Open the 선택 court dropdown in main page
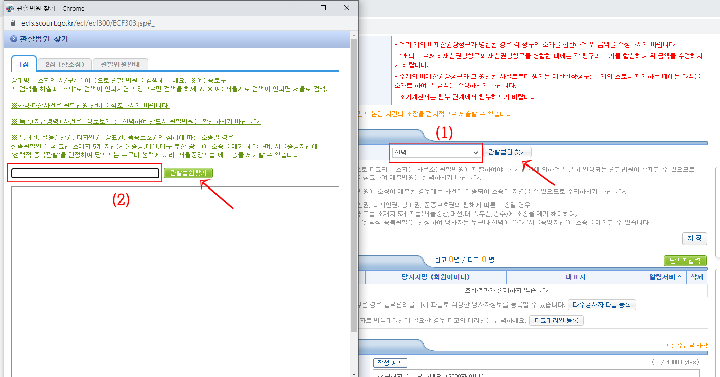 tap(436, 152)
